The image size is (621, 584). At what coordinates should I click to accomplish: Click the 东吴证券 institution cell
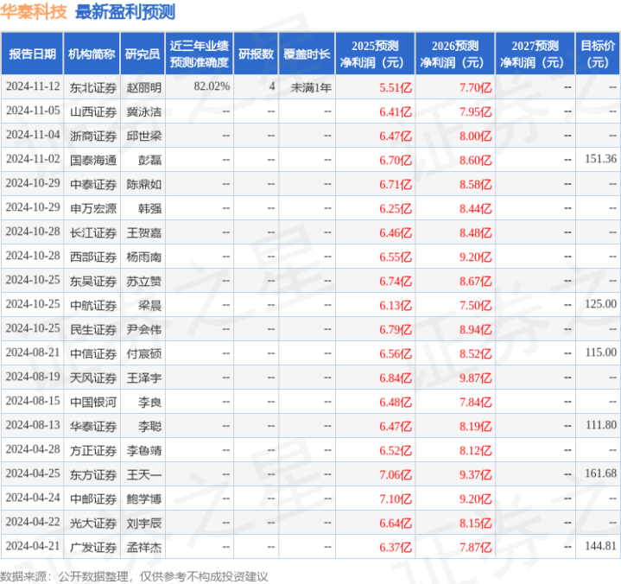coord(93,281)
